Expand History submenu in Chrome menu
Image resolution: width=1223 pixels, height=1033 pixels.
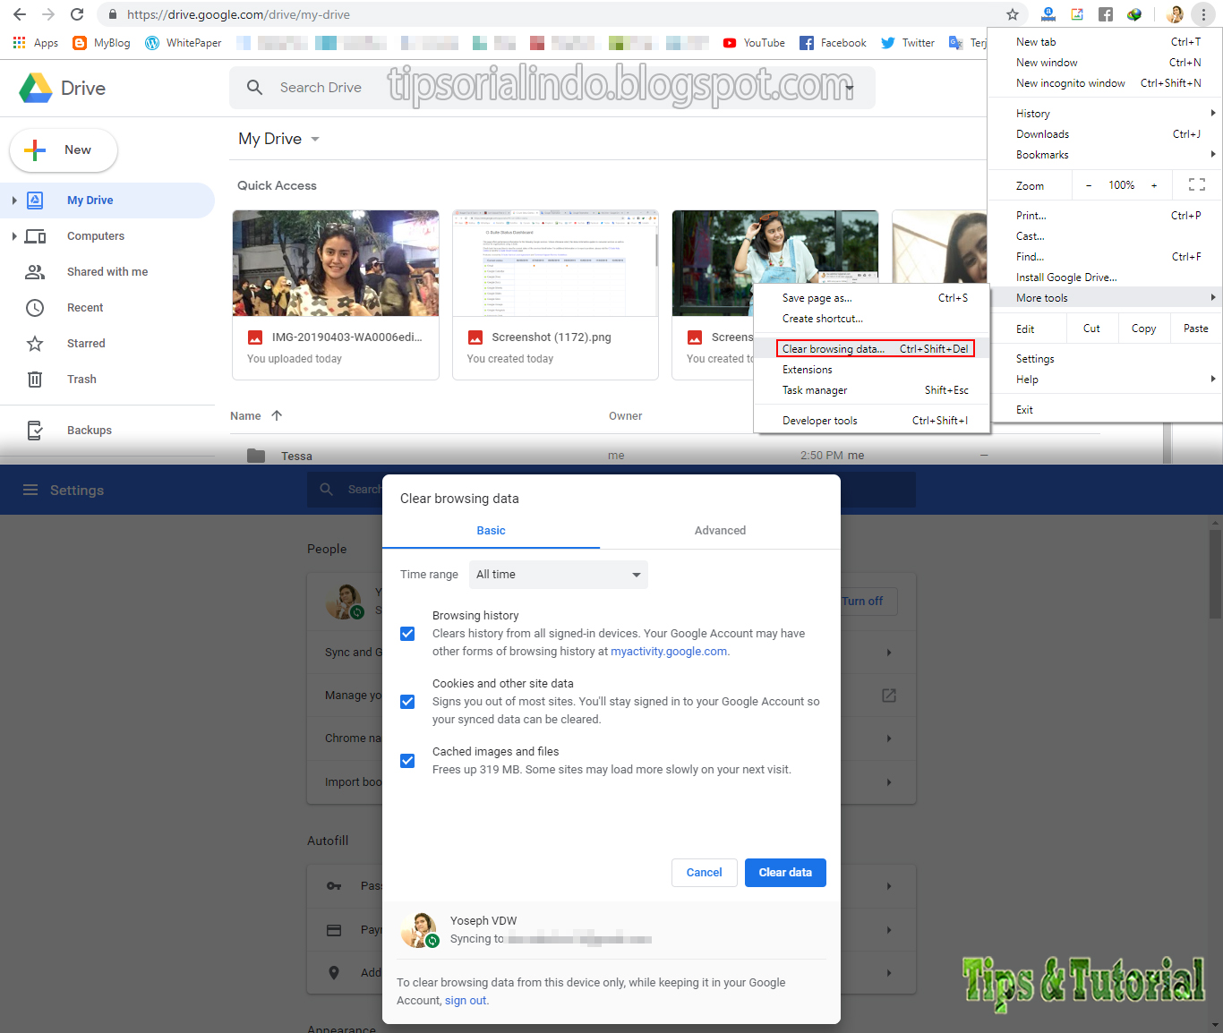[x=1105, y=114]
